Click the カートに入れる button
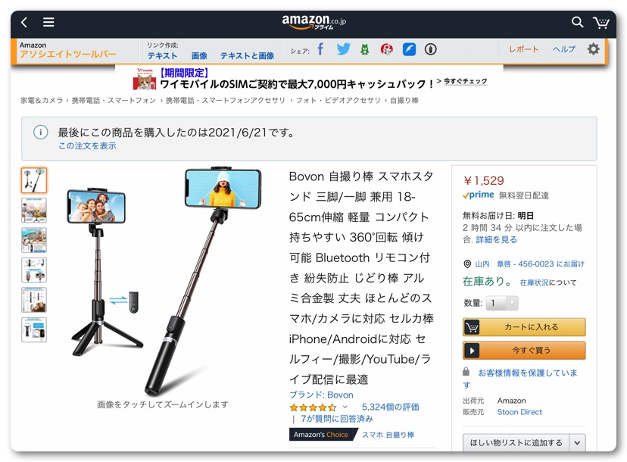Viewport: 627px width, 462px height. tap(524, 327)
